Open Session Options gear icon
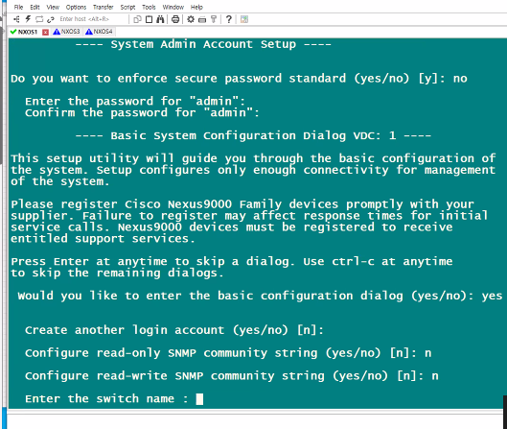 coord(191,19)
